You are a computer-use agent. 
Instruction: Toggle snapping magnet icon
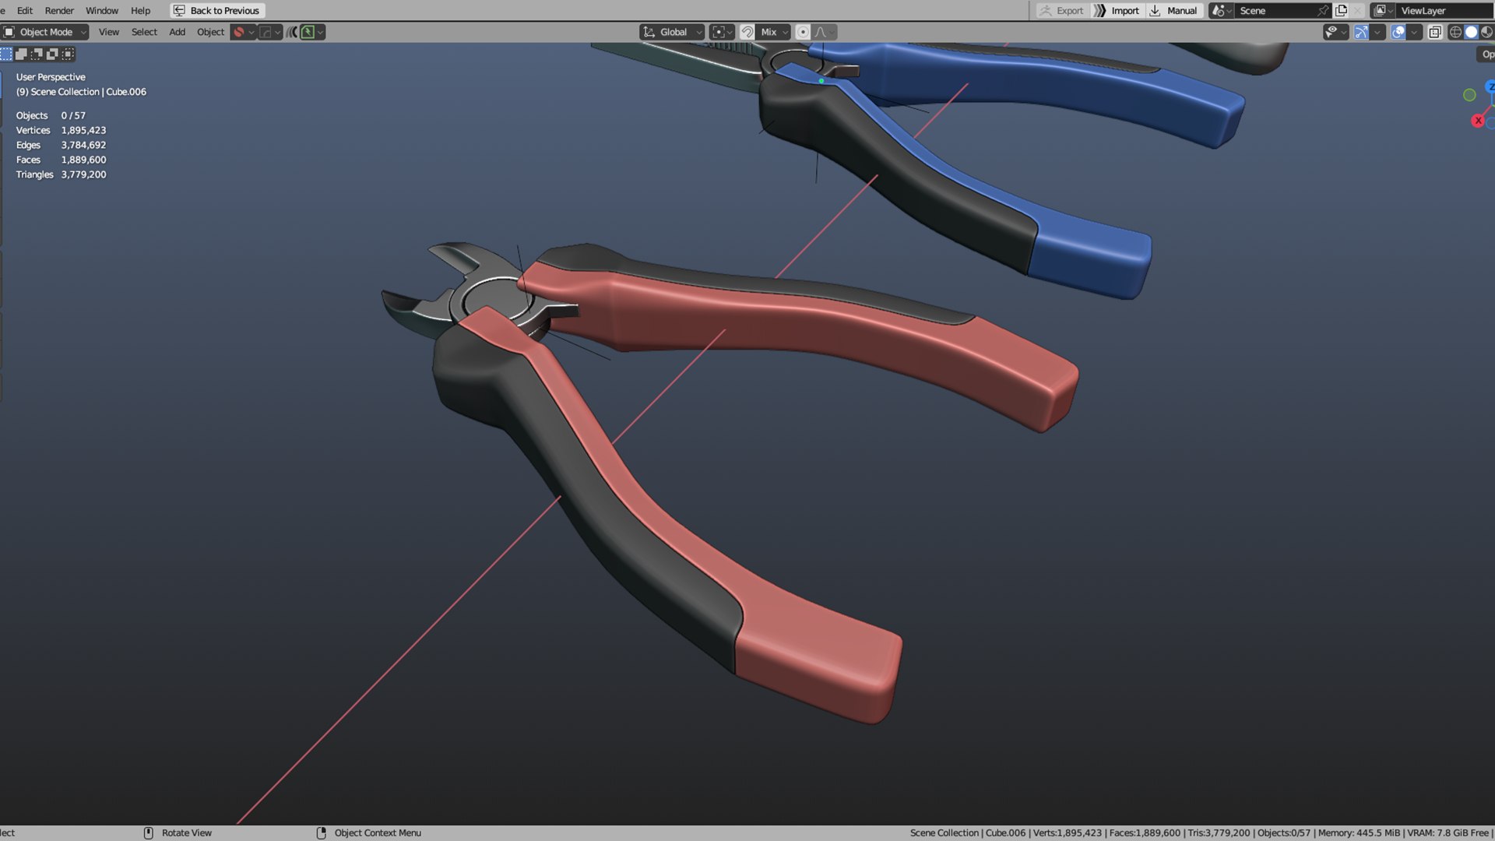click(x=747, y=32)
